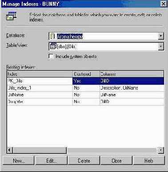The image size is (168, 172).
Task: Click the New... button
Action: click(19, 160)
